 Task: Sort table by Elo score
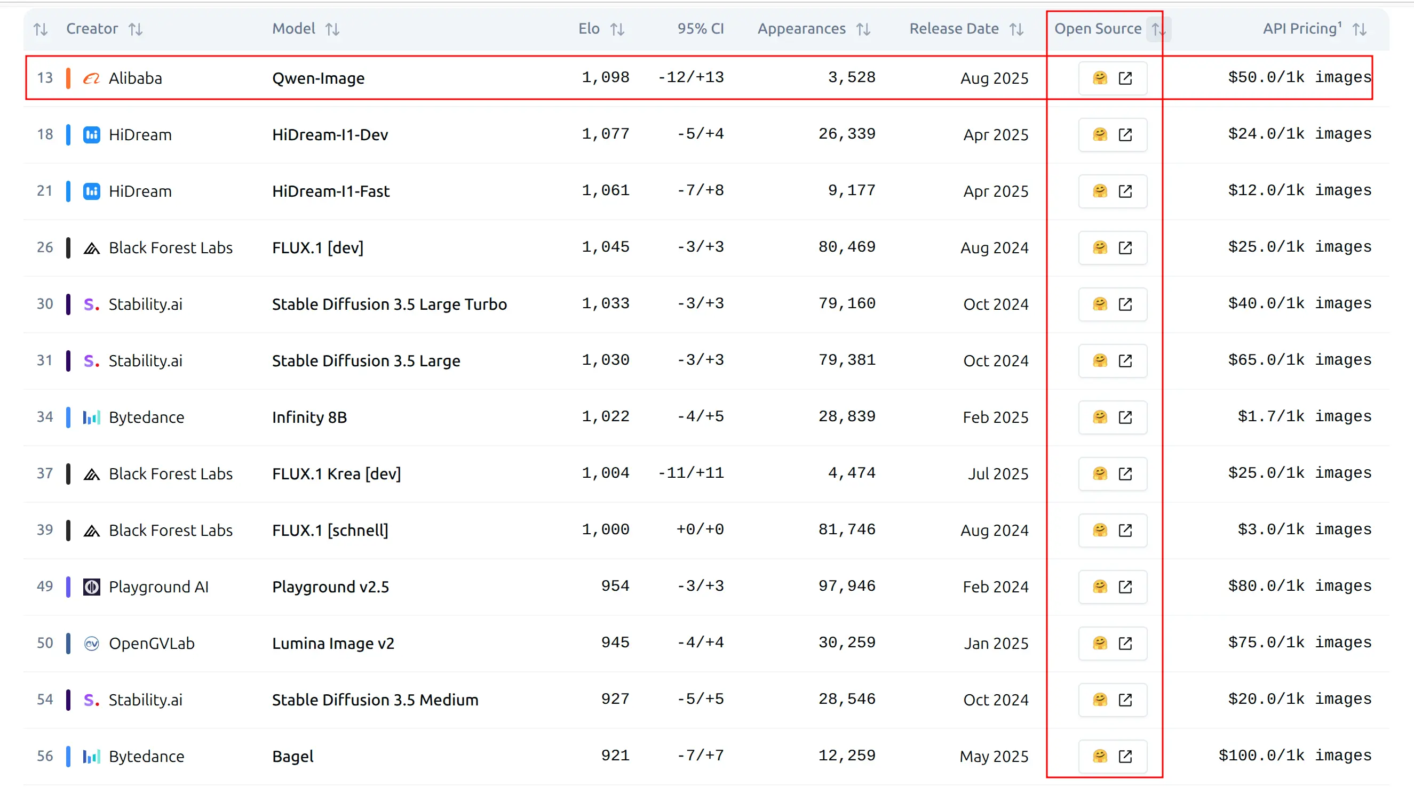point(617,29)
